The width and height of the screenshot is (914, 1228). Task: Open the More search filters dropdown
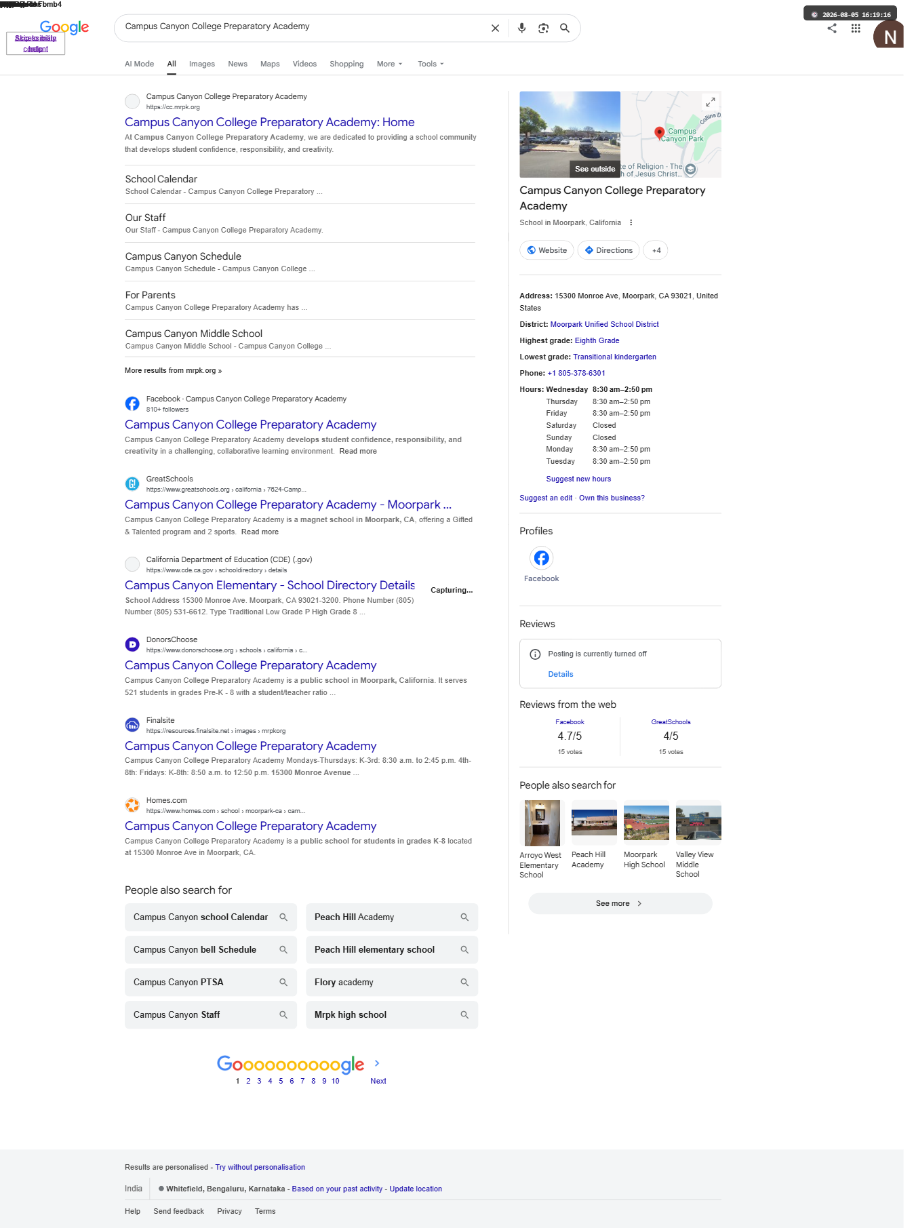point(389,64)
